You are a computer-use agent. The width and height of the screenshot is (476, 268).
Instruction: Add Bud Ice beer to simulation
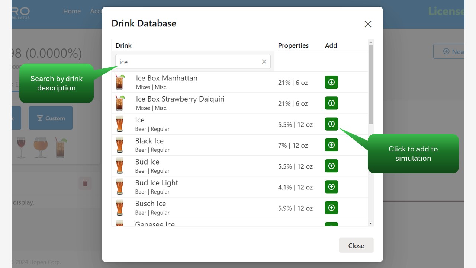coord(331,166)
